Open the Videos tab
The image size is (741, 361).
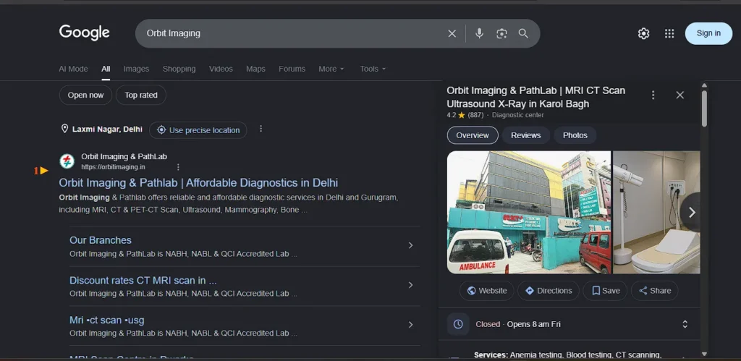221,69
